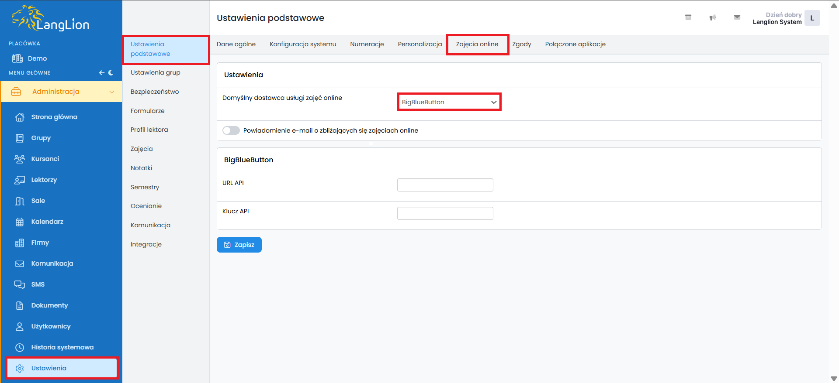Select Bezpieczeństwo in the settings submenu
Image resolution: width=839 pixels, height=383 pixels.
point(155,92)
